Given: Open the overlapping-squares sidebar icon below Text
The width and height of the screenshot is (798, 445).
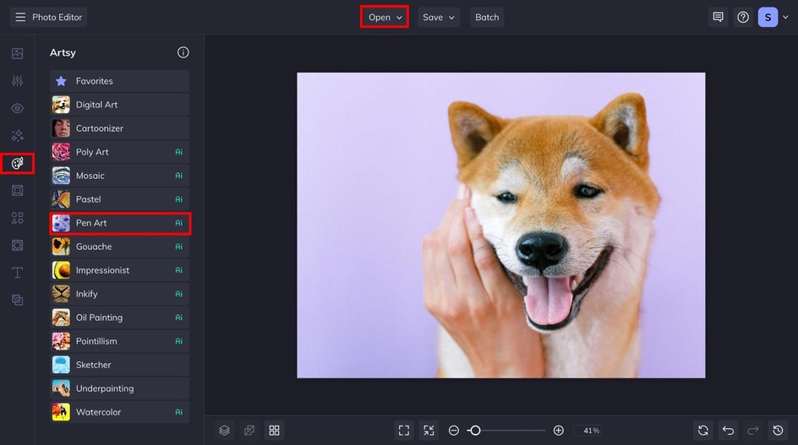Looking at the screenshot, I should click(x=17, y=300).
